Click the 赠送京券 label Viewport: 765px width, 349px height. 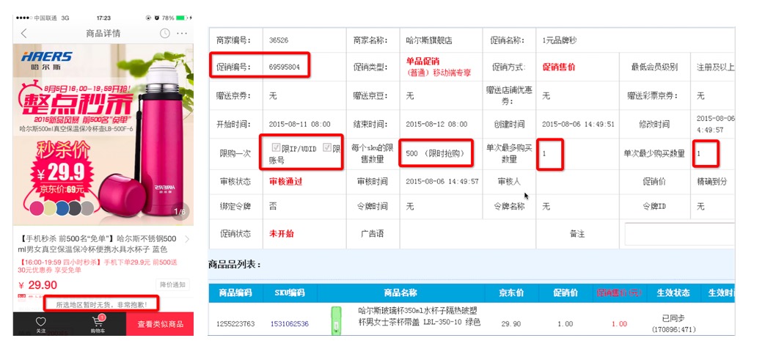[235, 96]
